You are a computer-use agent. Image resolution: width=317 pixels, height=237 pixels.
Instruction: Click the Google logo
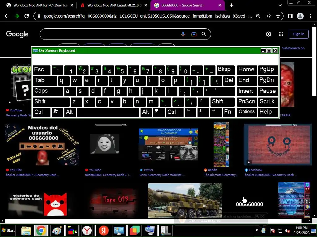pyautogui.click(x=17, y=34)
